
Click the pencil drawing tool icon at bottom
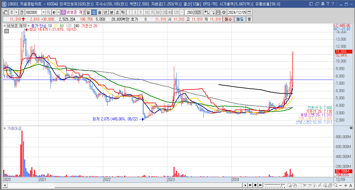tap(320, 185)
